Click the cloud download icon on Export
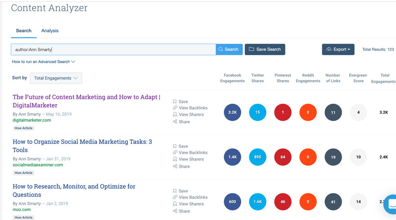The height and width of the screenshot is (220, 396). pyautogui.click(x=329, y=49)
